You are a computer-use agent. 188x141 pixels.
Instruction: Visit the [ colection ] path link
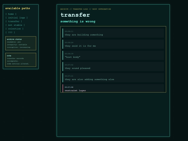[14, 29]
